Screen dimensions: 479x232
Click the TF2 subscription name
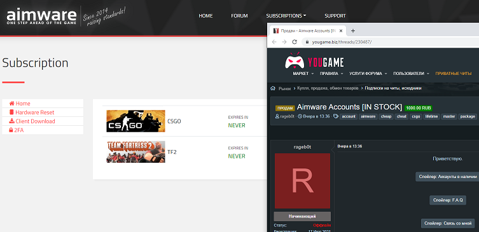(x=172, y=152)
